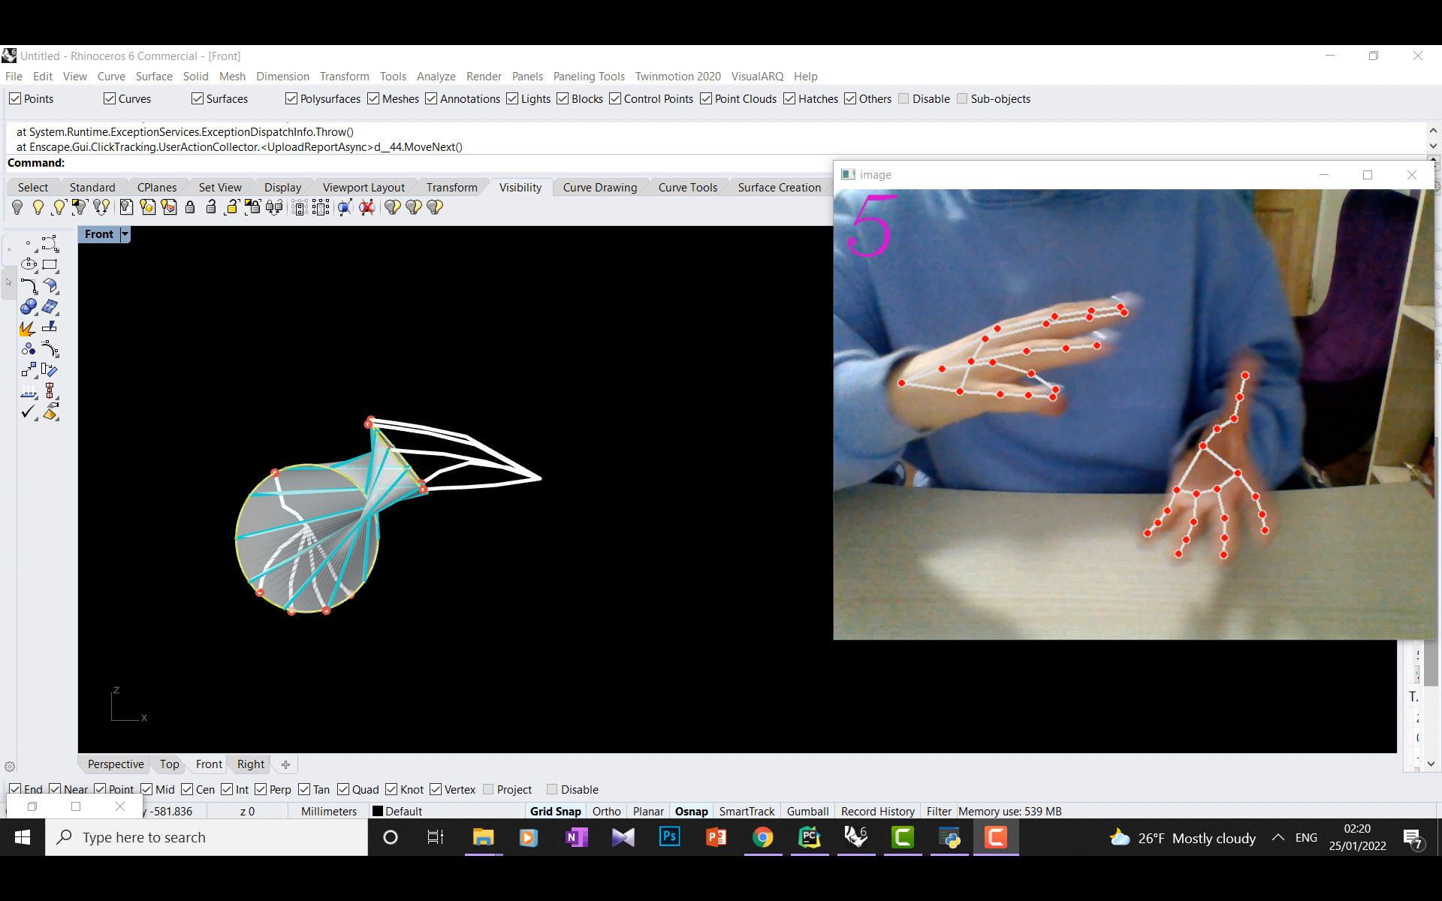Uncheck the Curves selection filter

110,98
